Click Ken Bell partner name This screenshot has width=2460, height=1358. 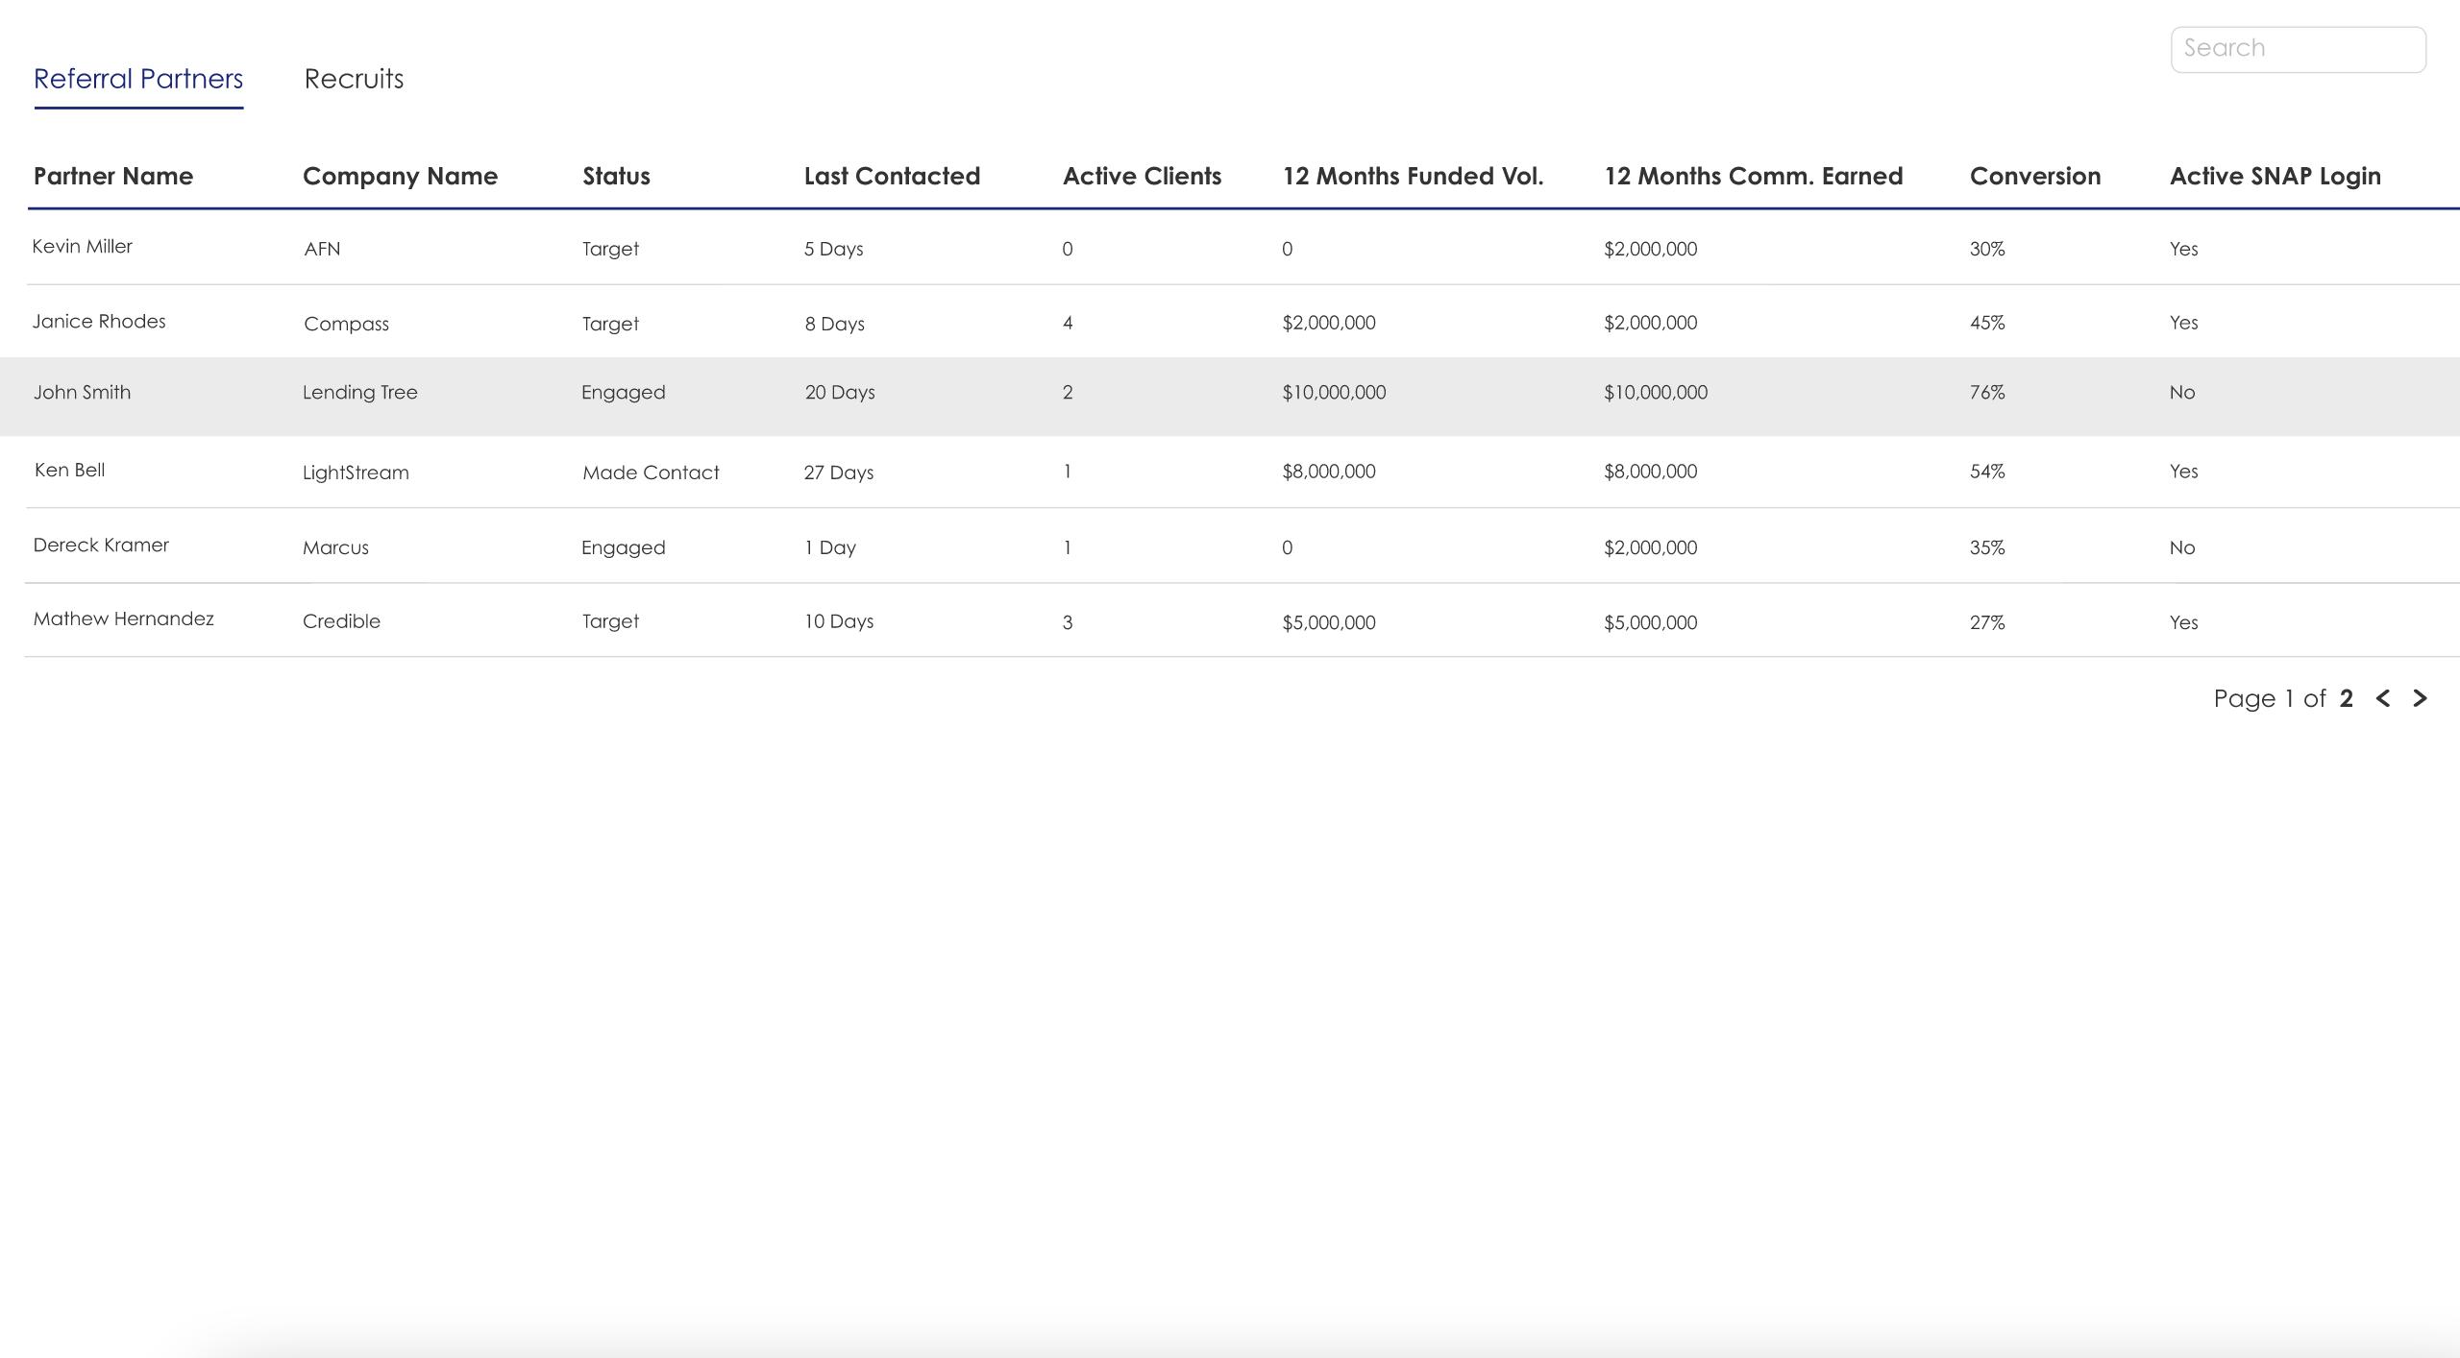coord(70,470)
